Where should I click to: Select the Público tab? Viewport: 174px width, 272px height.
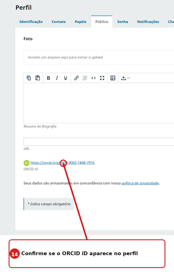(102, 22)
